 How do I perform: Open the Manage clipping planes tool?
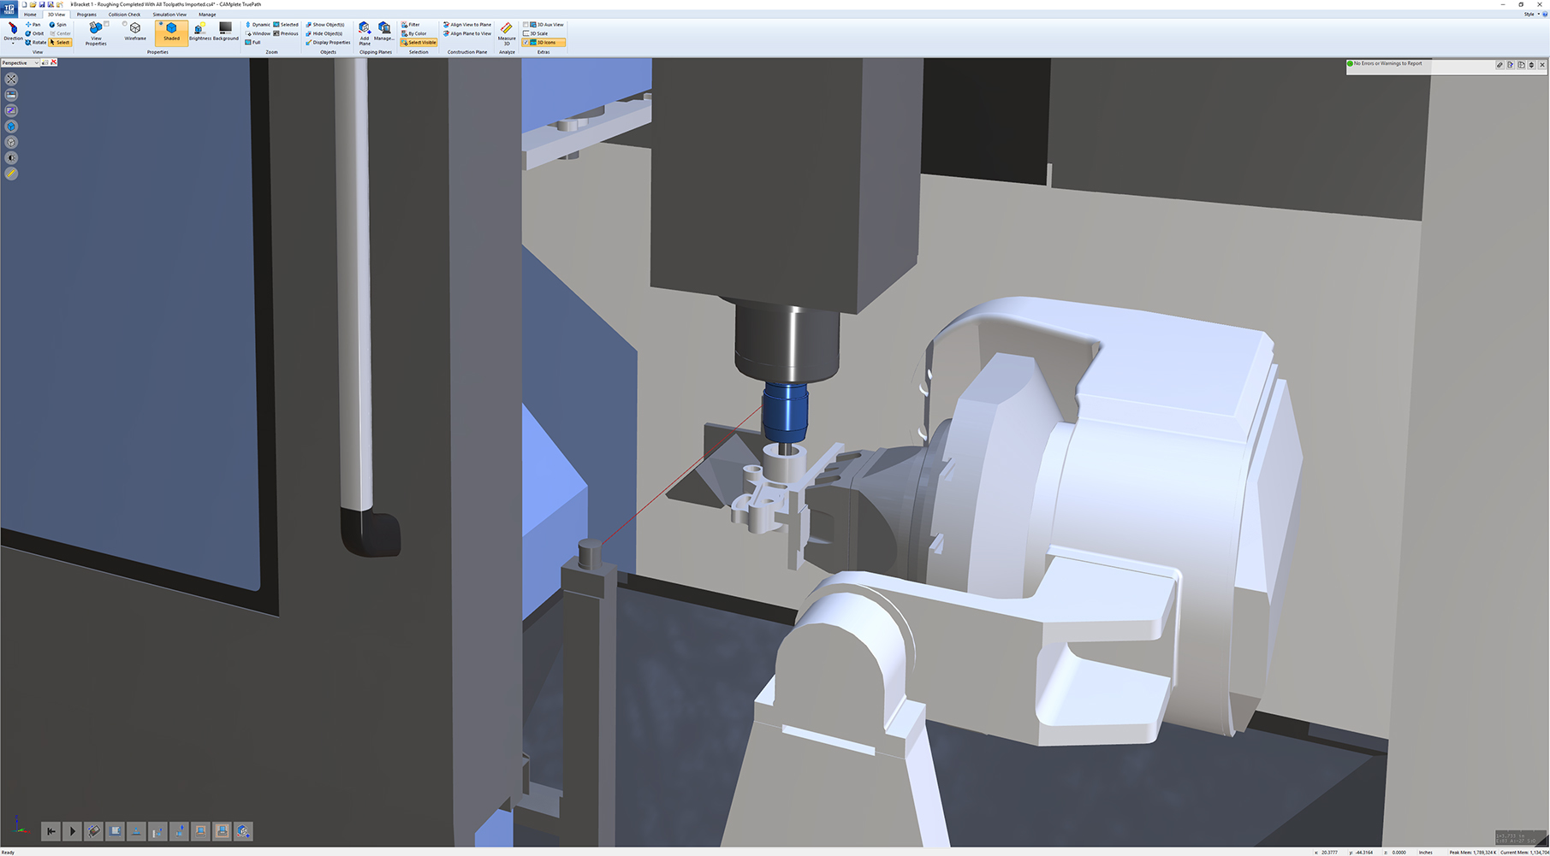(384, 32)
